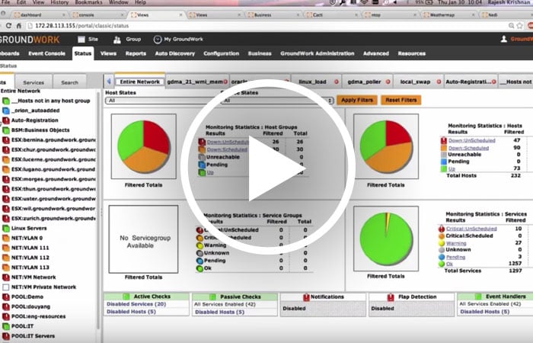Click the zoom magnifier in address bar
The image size is (533, 343).
click(x=511, y=25)
